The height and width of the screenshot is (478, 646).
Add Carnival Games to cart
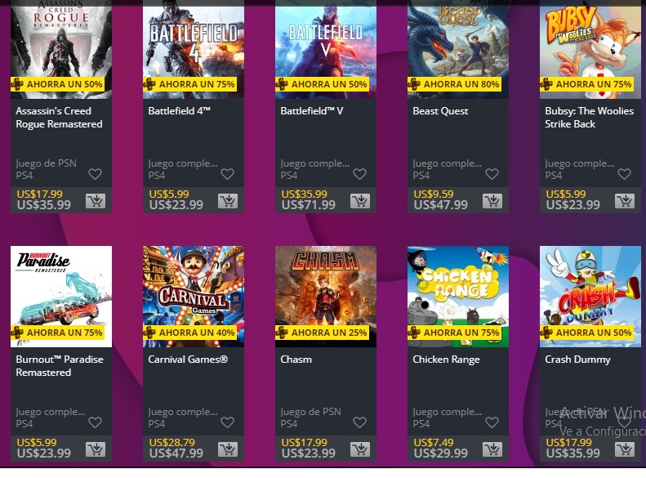[227, 449]
